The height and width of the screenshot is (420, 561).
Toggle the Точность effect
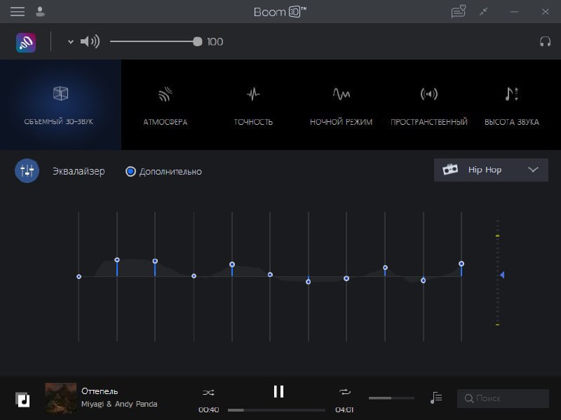coord(253,104)
